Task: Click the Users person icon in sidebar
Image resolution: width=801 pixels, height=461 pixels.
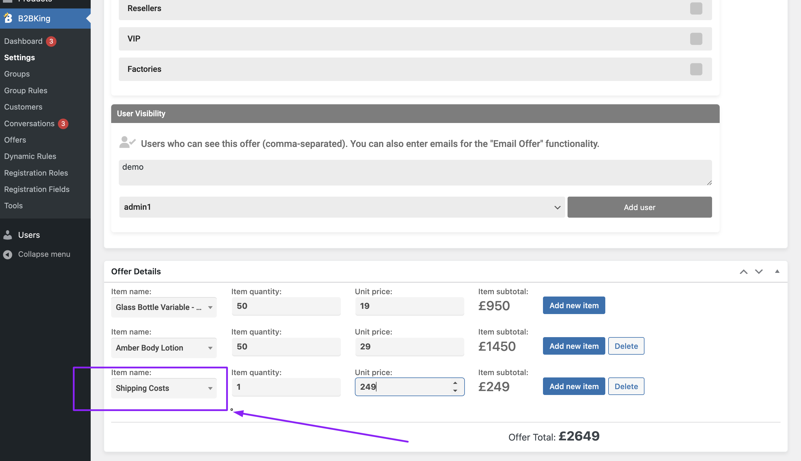Action: point(8,235)
